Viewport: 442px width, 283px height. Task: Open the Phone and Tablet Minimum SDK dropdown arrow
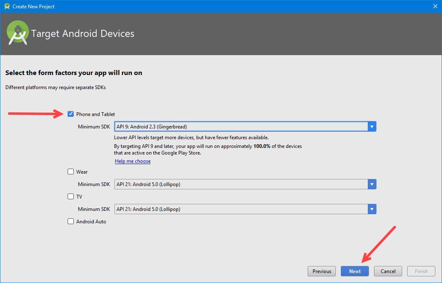372,127
